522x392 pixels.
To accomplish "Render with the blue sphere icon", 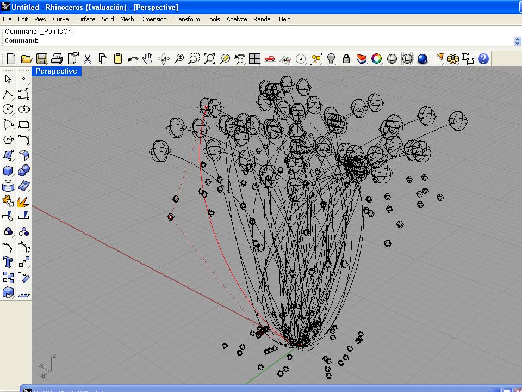I will [x=422, y=59].
